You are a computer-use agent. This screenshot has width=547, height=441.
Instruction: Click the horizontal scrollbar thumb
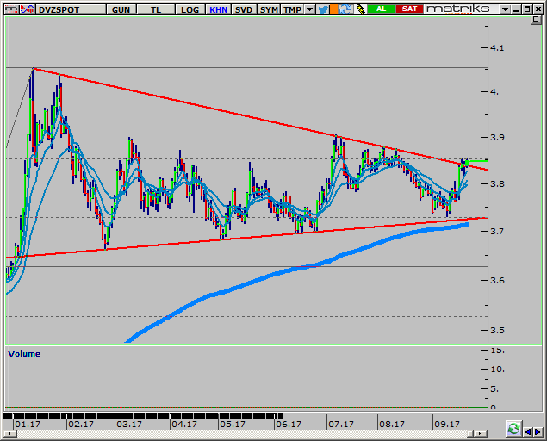pos(470,433)
